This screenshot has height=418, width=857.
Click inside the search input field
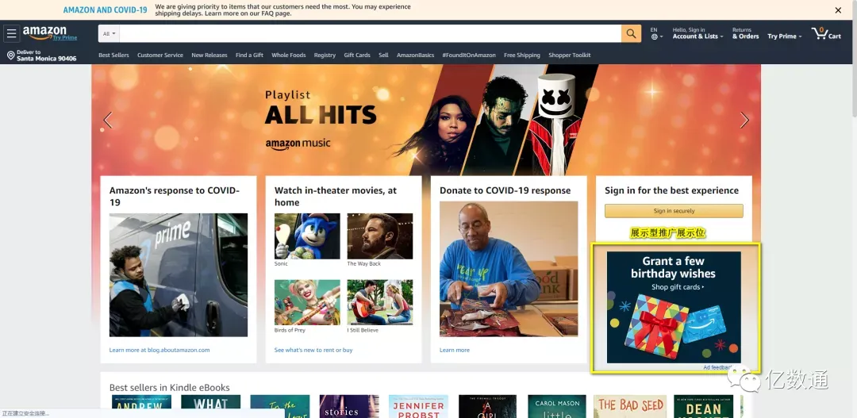click(x=370, y=33)
